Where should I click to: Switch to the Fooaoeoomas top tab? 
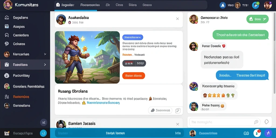pos(90,5)
